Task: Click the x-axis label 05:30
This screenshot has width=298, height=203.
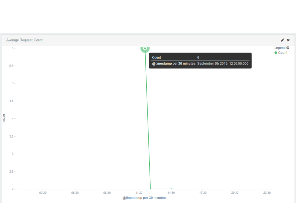Action: [x=75, y=193]
